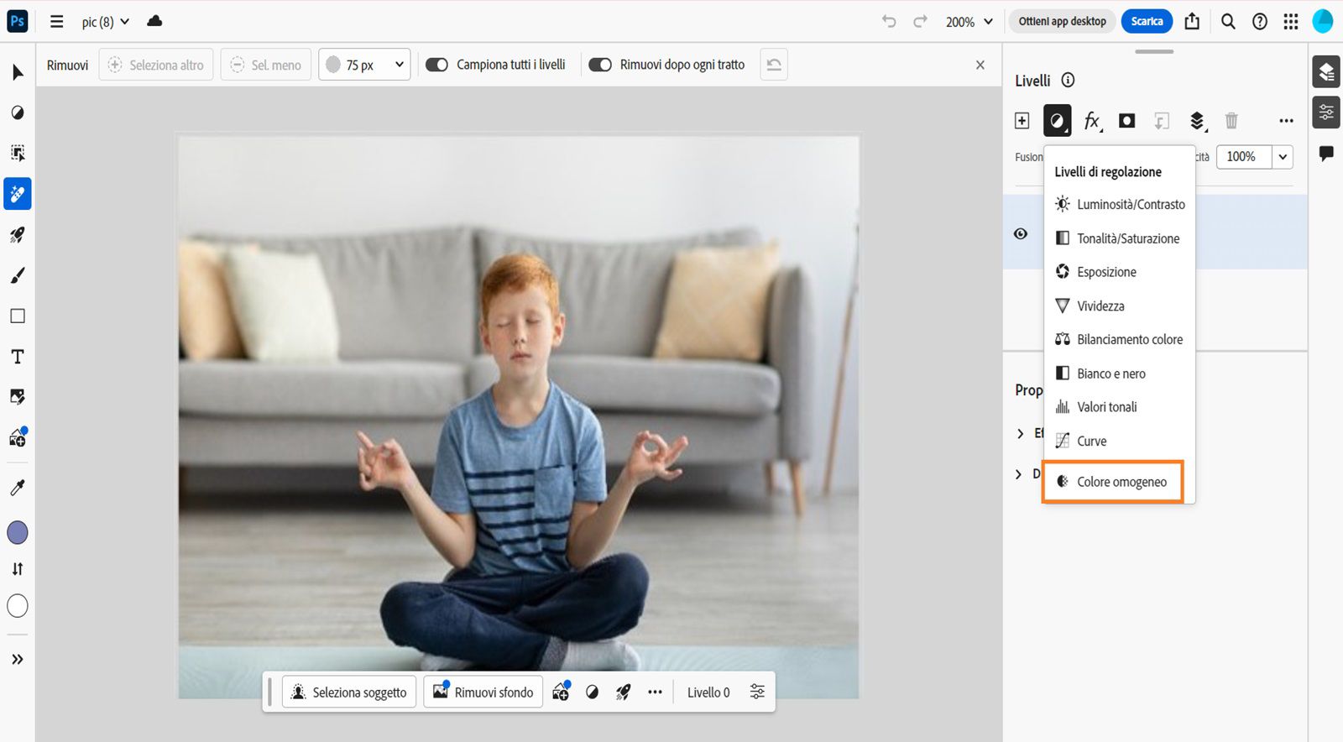Select the Brush tool
1343x742 pixels.
pos(18,275)
